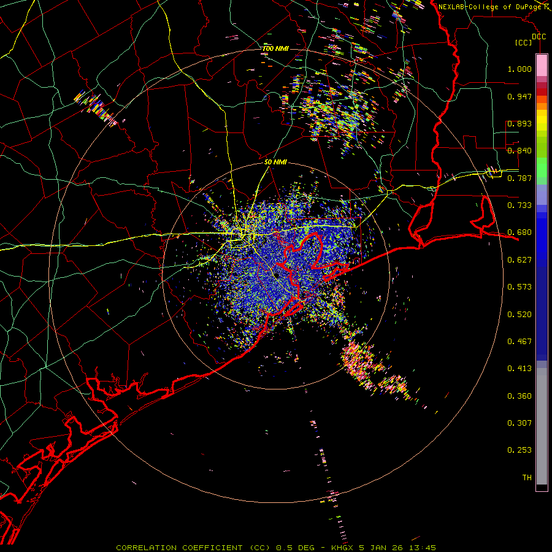Image resolution: width=552 pixels, height=552 pixels.
Task: Select the 0.360 color scale value
Action: (519, 396)
